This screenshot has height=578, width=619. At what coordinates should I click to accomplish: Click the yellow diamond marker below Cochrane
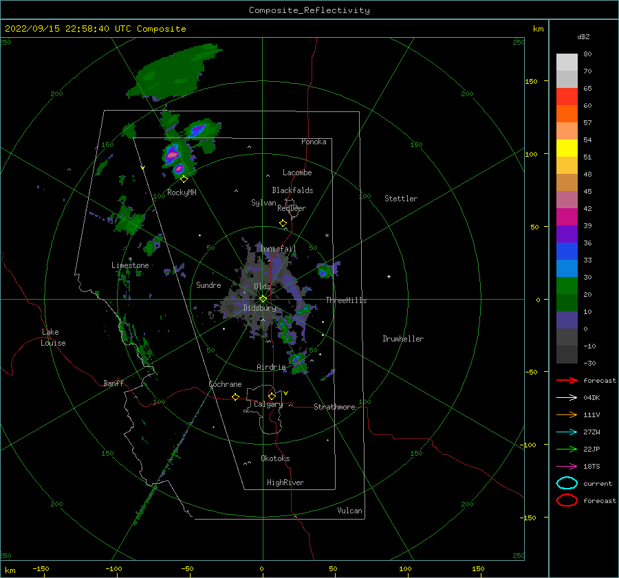[x=235, y=397]
